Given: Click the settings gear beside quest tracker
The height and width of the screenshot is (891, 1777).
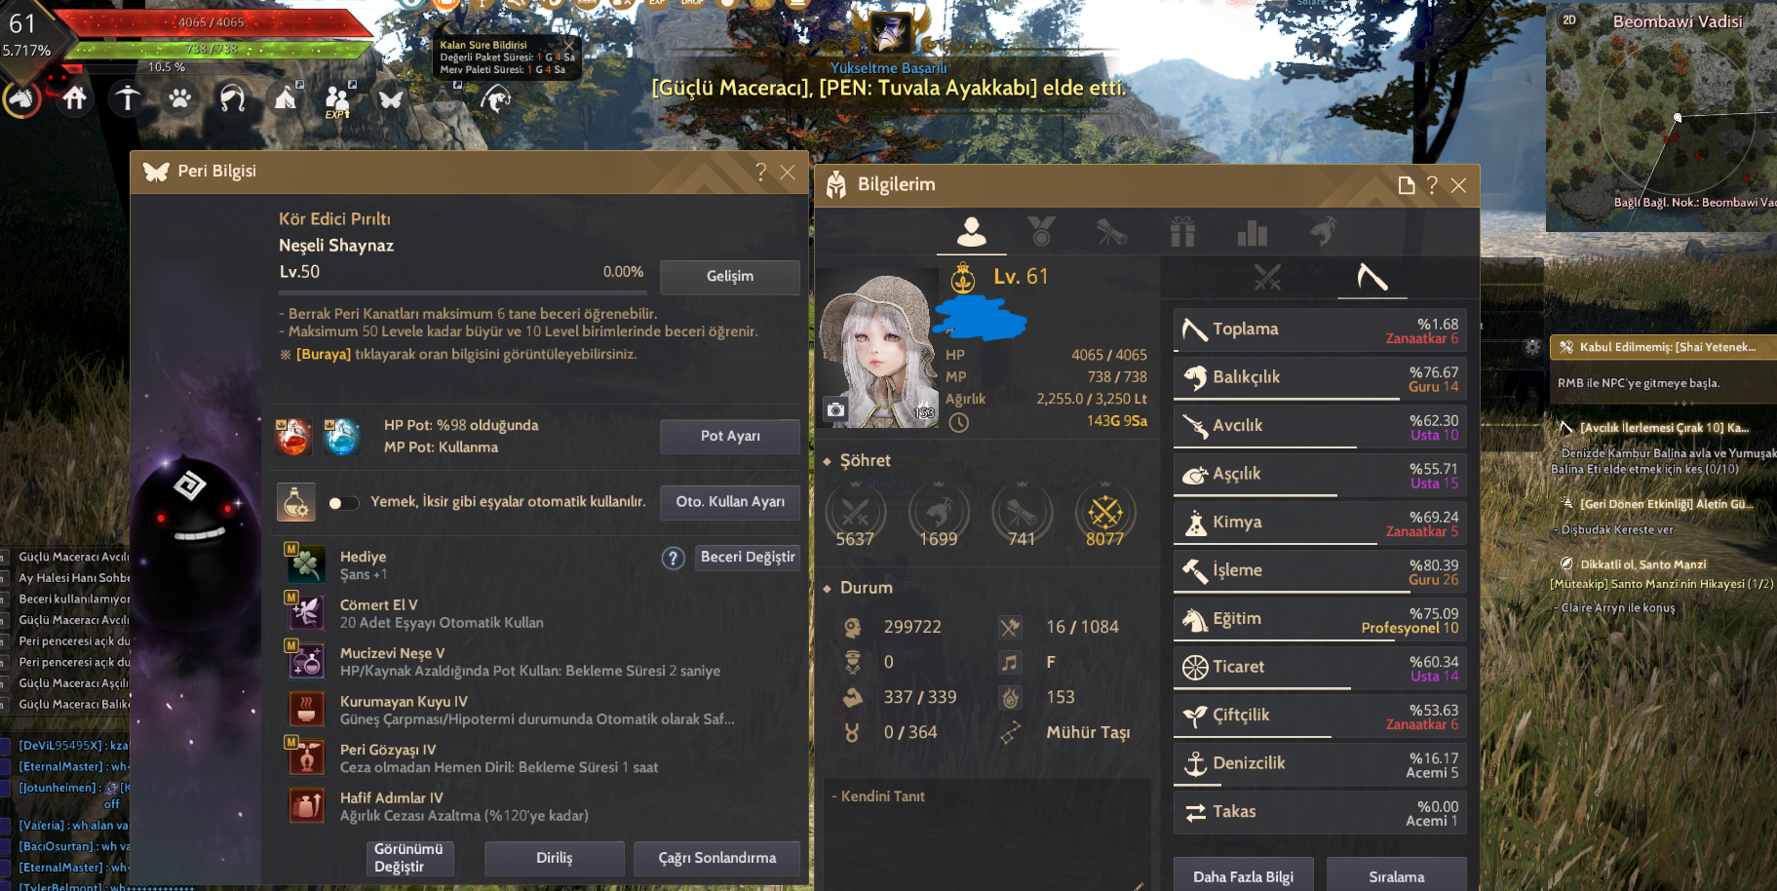Looking at the screenshot, I should pos(1532,347).
